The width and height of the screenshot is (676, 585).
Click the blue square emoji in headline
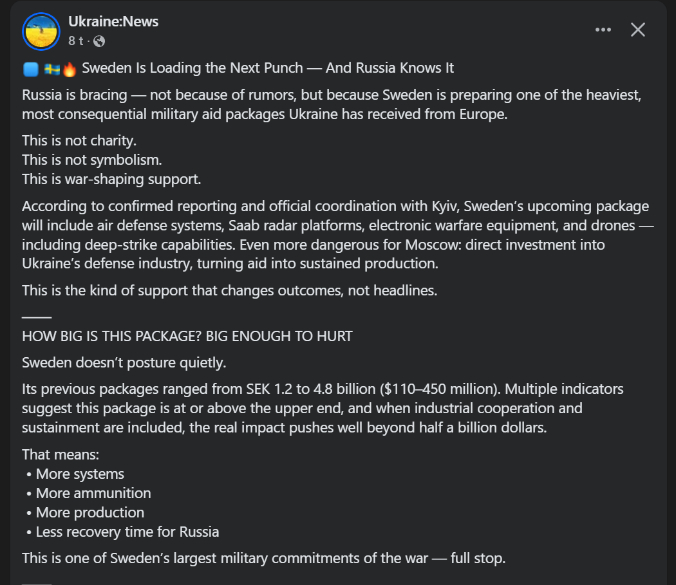pos(30,68)
